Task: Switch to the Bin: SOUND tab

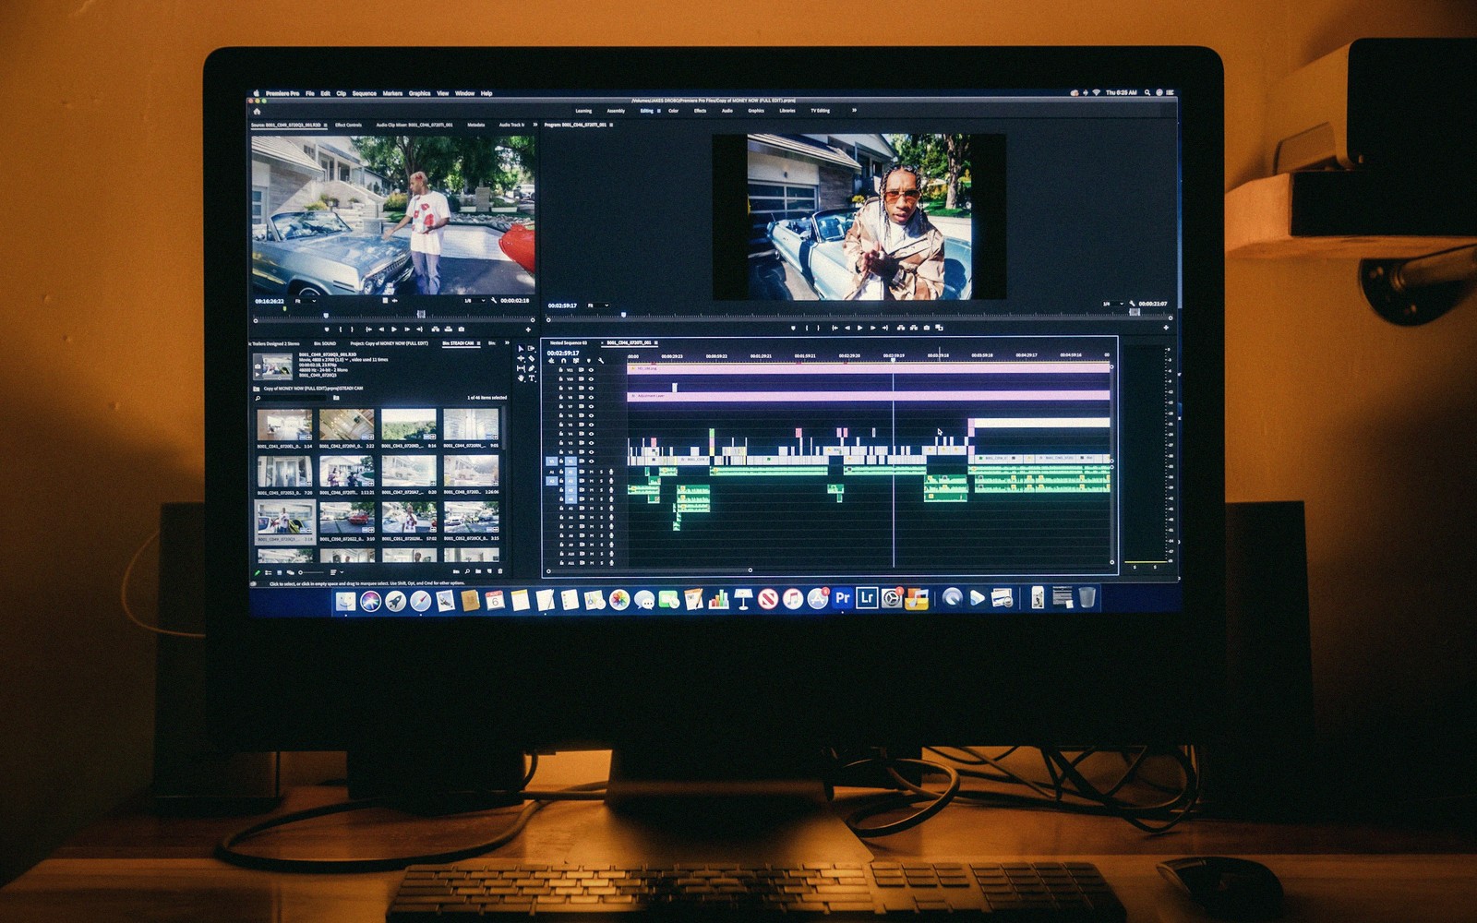Action: (325, 343)
